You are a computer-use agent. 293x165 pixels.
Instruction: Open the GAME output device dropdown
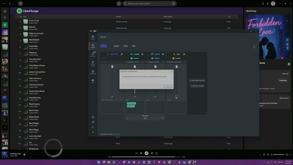coord(135,62)
